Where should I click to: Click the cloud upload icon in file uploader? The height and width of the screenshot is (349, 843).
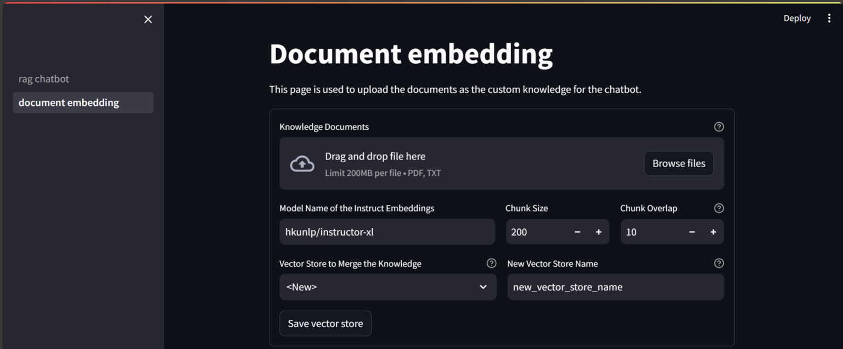tap(302, 163)
